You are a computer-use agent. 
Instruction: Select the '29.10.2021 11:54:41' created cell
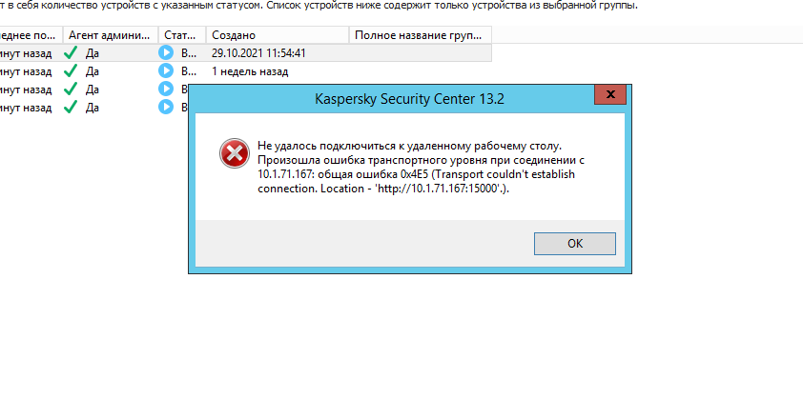pos(258,53)
